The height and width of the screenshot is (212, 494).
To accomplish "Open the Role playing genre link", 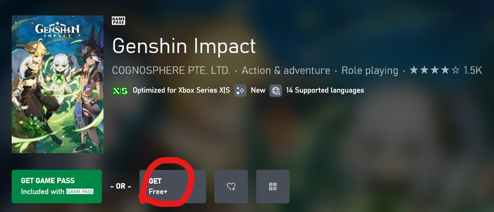I will coord(370,70).
